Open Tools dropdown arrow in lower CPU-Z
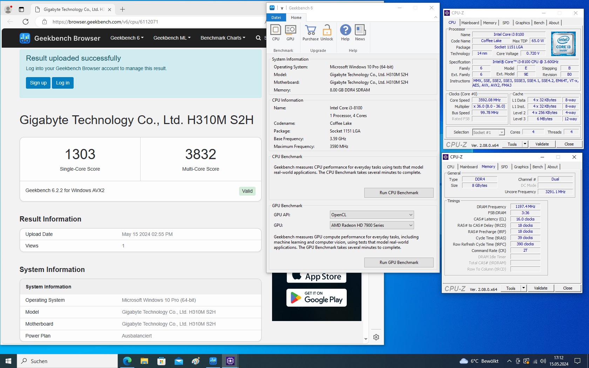This screenshot has width=589, height=368. pyautogui.click(x=523, y=288)
